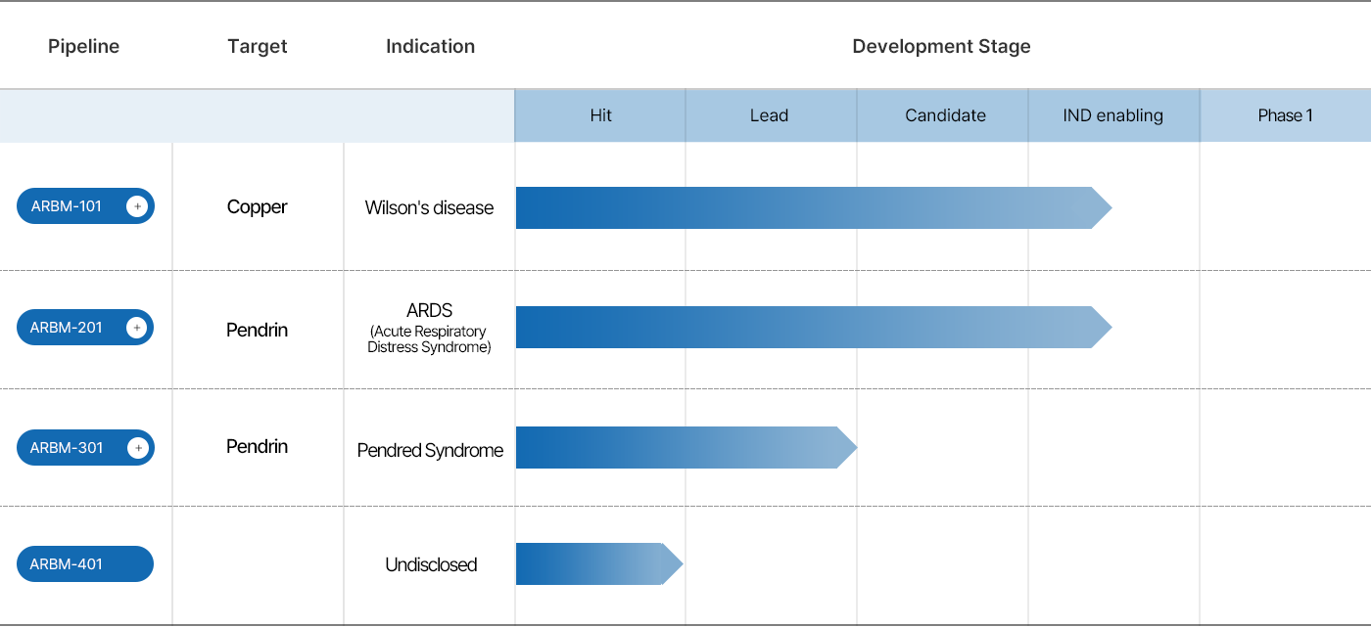
Task: Click the ARBM-101 pipeline label
Action: pyautogui.click(x=67, y=206)
